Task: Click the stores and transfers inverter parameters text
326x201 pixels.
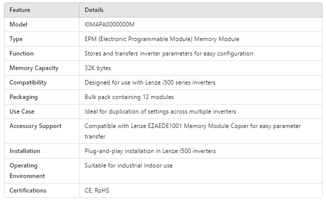Action: [168, 53]
